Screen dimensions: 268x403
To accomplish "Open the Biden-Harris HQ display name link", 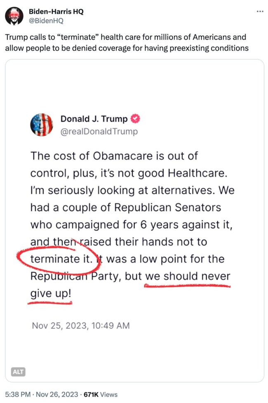I will [x=56, y=12].
